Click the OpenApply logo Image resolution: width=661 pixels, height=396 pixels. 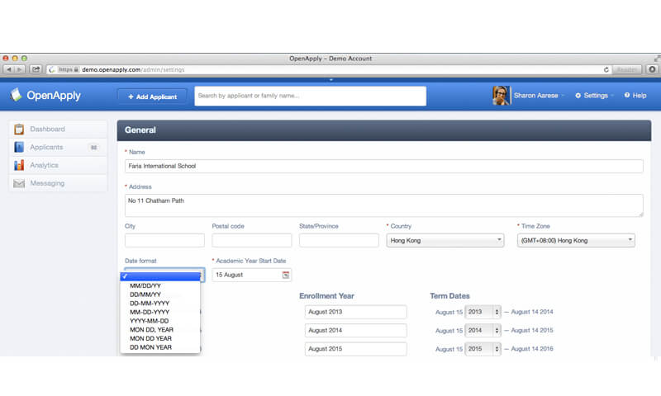pos(45,96)
